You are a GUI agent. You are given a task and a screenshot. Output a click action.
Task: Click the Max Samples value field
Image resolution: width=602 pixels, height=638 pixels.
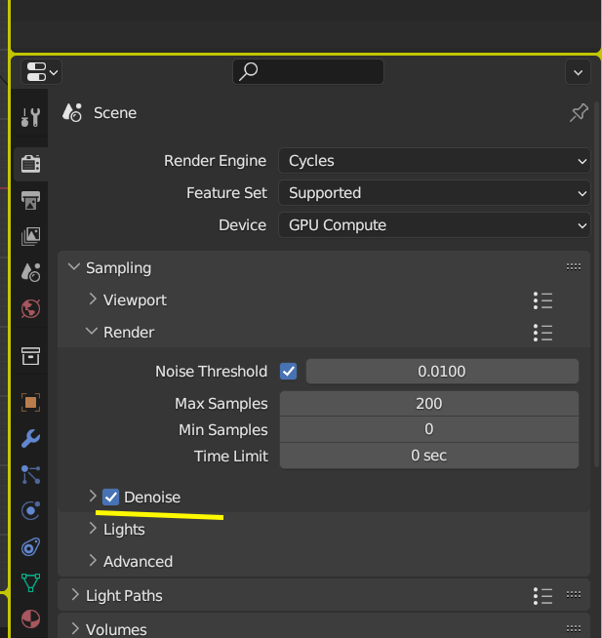tap(428, 404)
